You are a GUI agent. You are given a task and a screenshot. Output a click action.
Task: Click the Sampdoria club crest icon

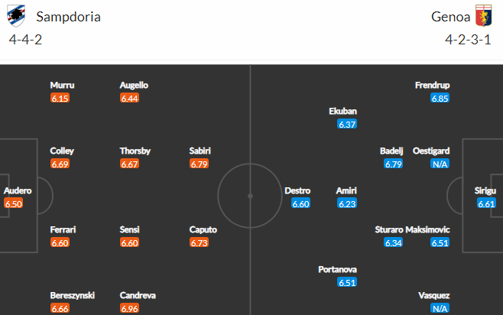click(16, 16)
